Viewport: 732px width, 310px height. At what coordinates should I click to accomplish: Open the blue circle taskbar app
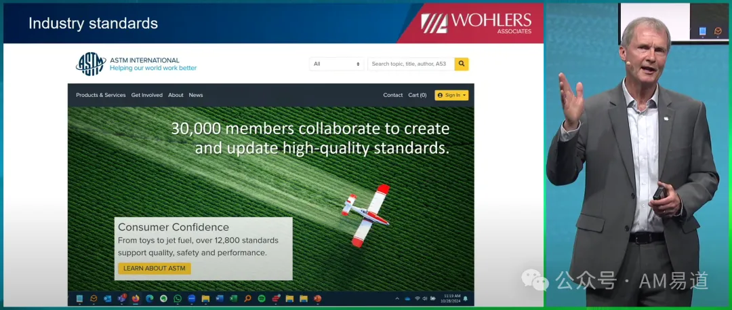click(x=191, y=298)
